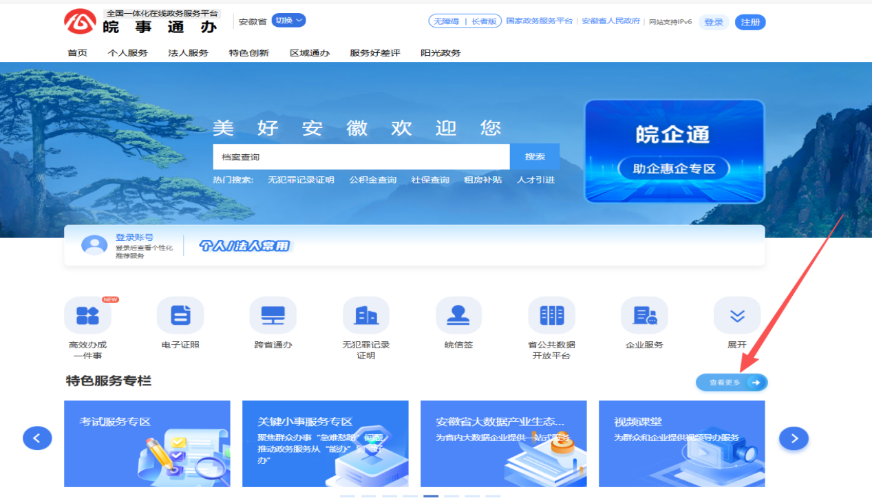Open the 区域通办 menu item
The image size is (872, 503).
[310, 53]
